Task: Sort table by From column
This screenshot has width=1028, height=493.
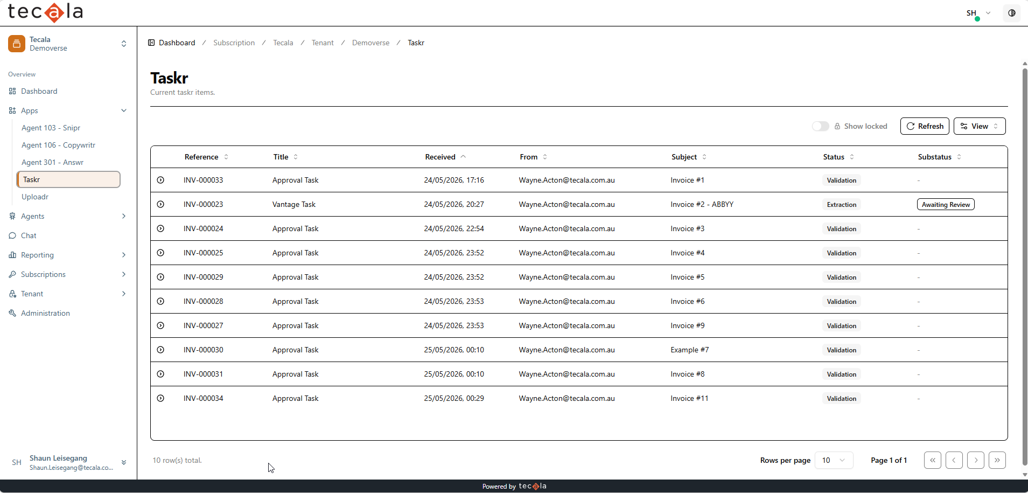Action: [534, 157]
